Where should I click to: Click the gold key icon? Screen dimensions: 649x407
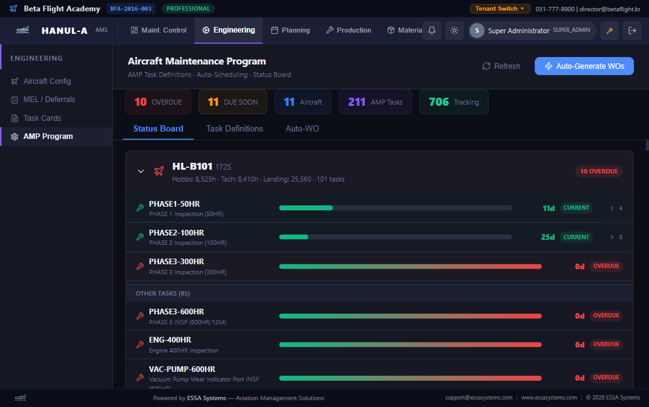(x=609, y=31)
